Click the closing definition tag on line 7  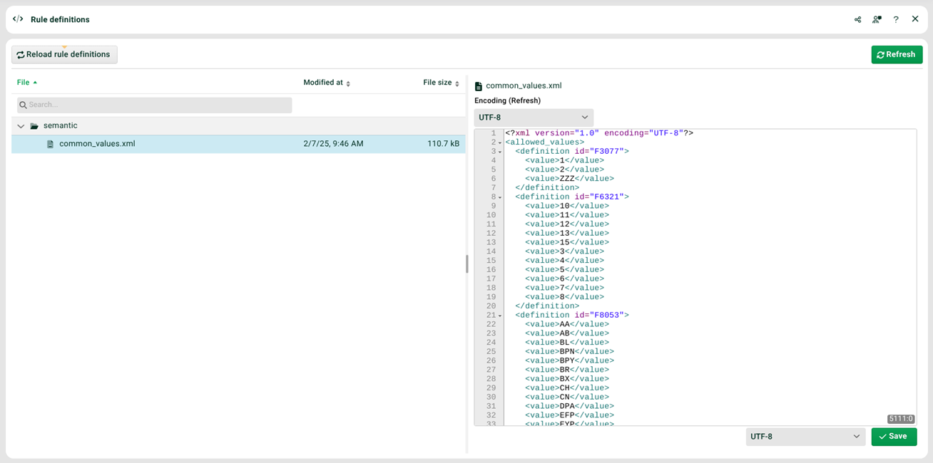click(547, 188)
